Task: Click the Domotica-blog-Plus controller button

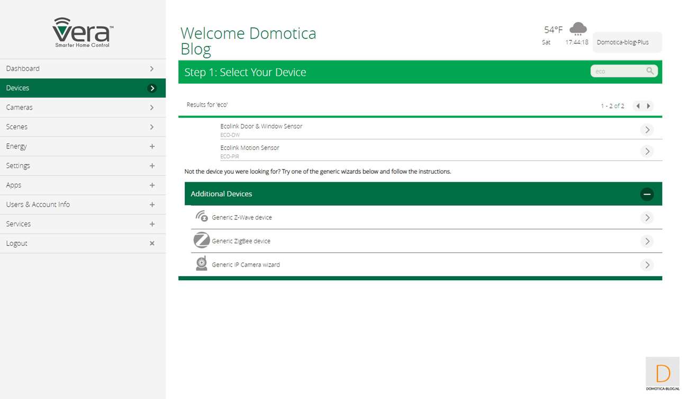Action: pyautogui.click(x=627, y=42)
